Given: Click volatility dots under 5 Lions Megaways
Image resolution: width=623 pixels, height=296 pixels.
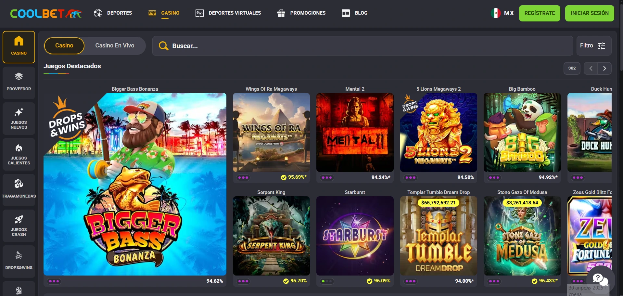Looking at the screenshot, I should pyautogui.click(x=411, y=177).
